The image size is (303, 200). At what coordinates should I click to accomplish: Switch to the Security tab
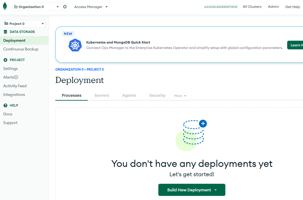click(x=157, y=96)
